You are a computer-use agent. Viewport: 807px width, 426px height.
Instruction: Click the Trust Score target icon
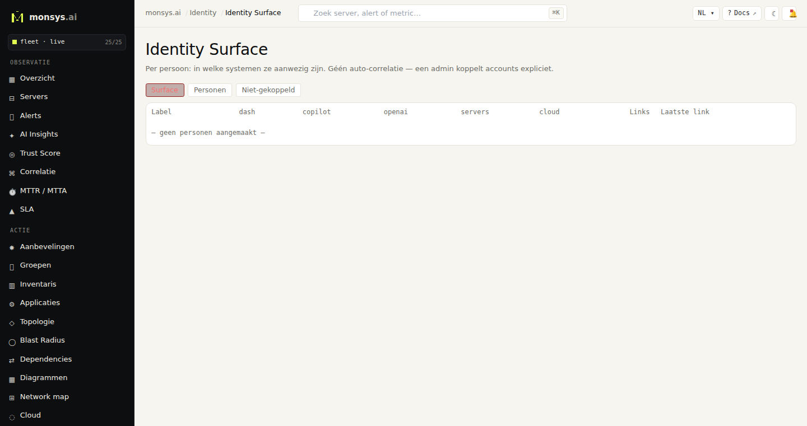click(x=12, y=154)
